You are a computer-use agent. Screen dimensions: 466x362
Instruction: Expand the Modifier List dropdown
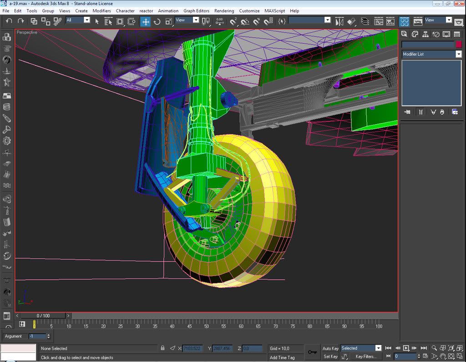pos(458,54)
